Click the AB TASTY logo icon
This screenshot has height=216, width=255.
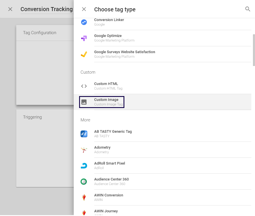pos(84,134)
